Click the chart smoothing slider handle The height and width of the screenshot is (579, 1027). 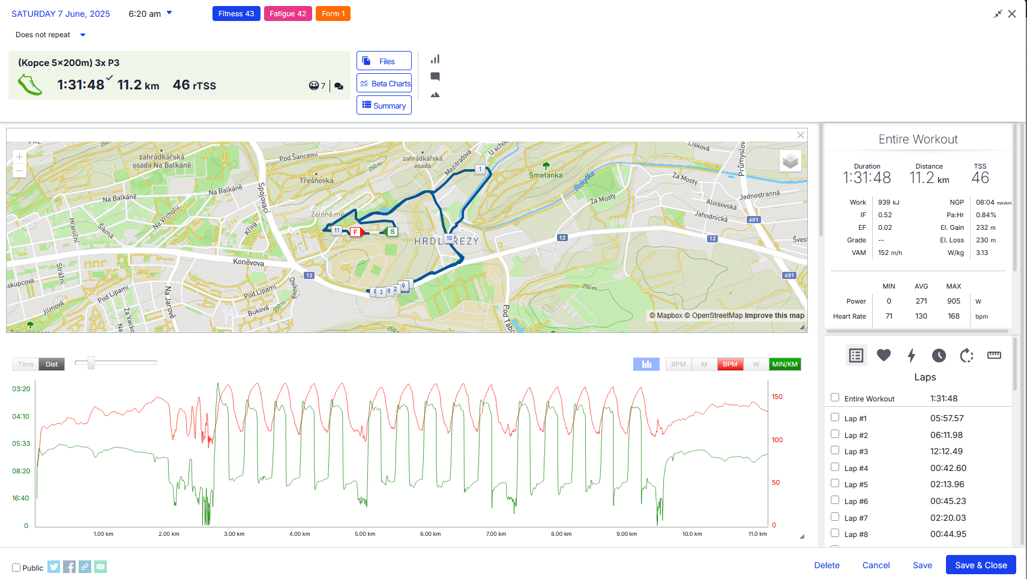(91, 362)
